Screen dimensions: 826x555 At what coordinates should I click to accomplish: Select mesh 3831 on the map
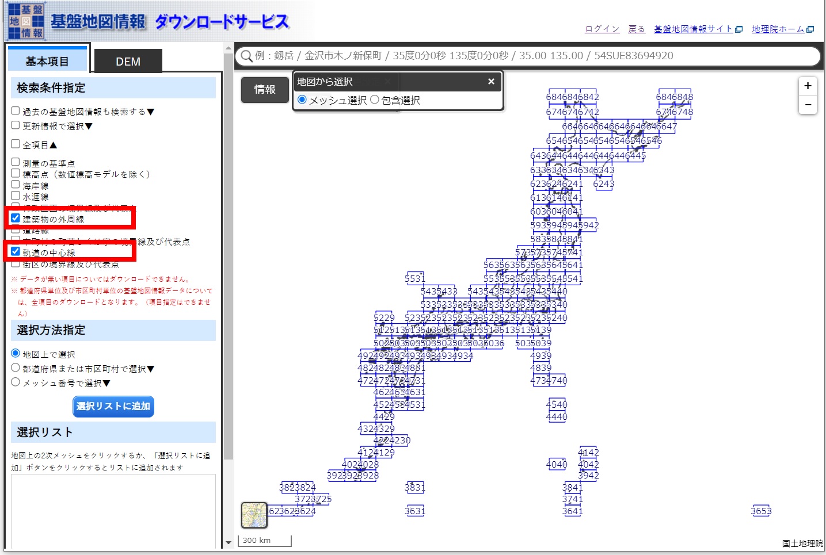click(415, 487)
